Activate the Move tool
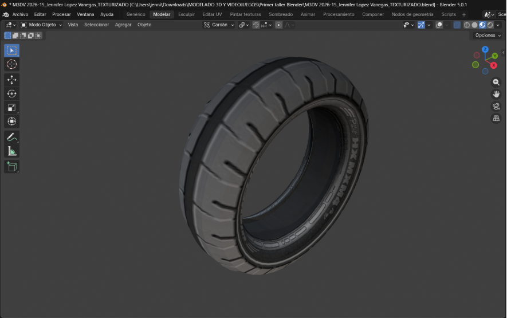Screen dimensions: 507x318 11,80
